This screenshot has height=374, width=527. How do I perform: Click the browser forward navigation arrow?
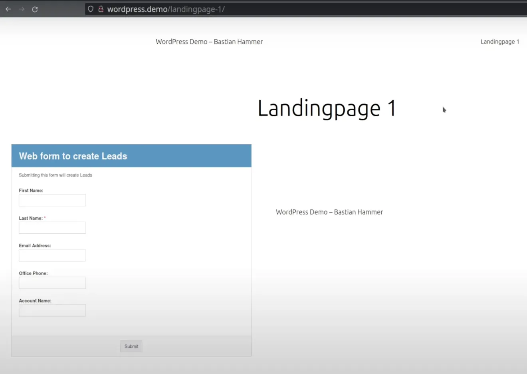[x=22, y=9]
